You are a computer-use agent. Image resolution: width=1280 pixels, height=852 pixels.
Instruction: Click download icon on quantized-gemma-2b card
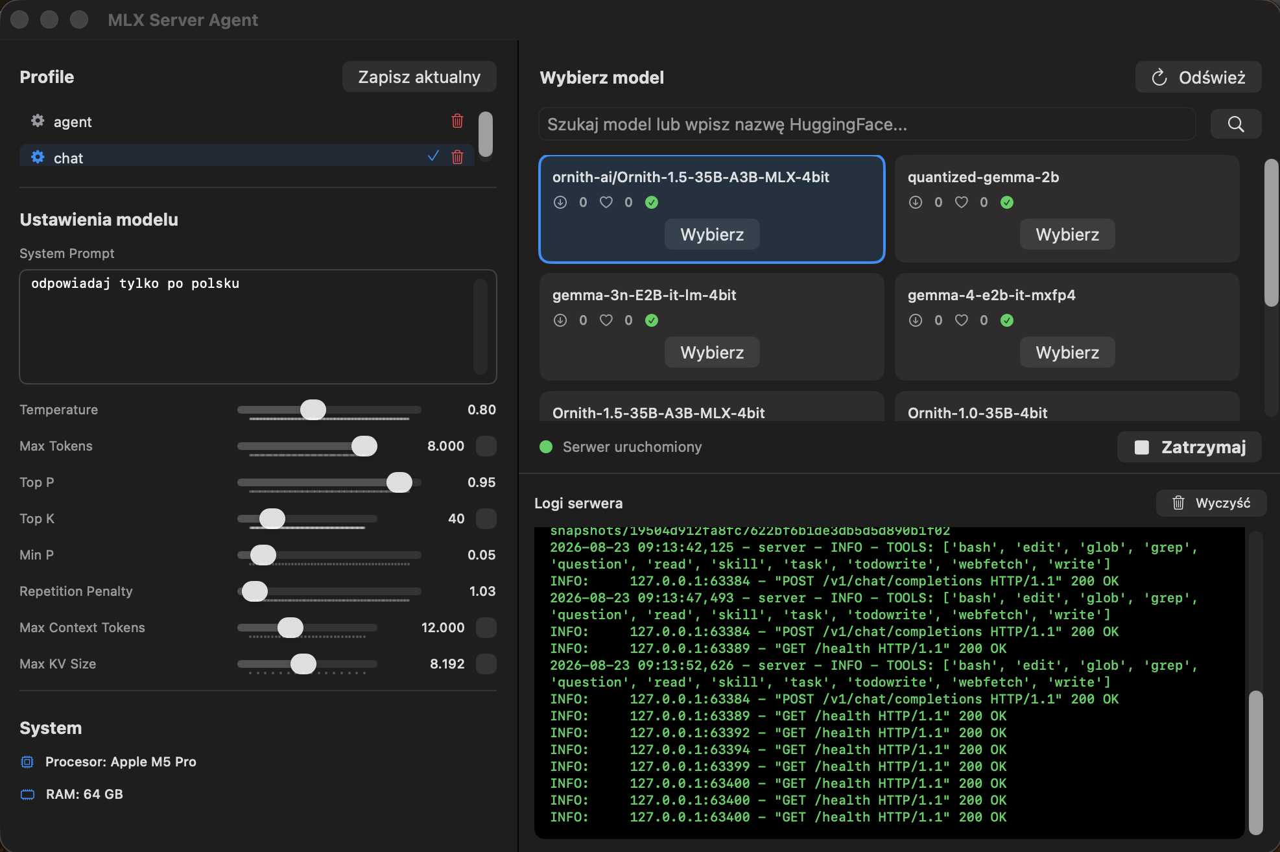pos(916,202)
